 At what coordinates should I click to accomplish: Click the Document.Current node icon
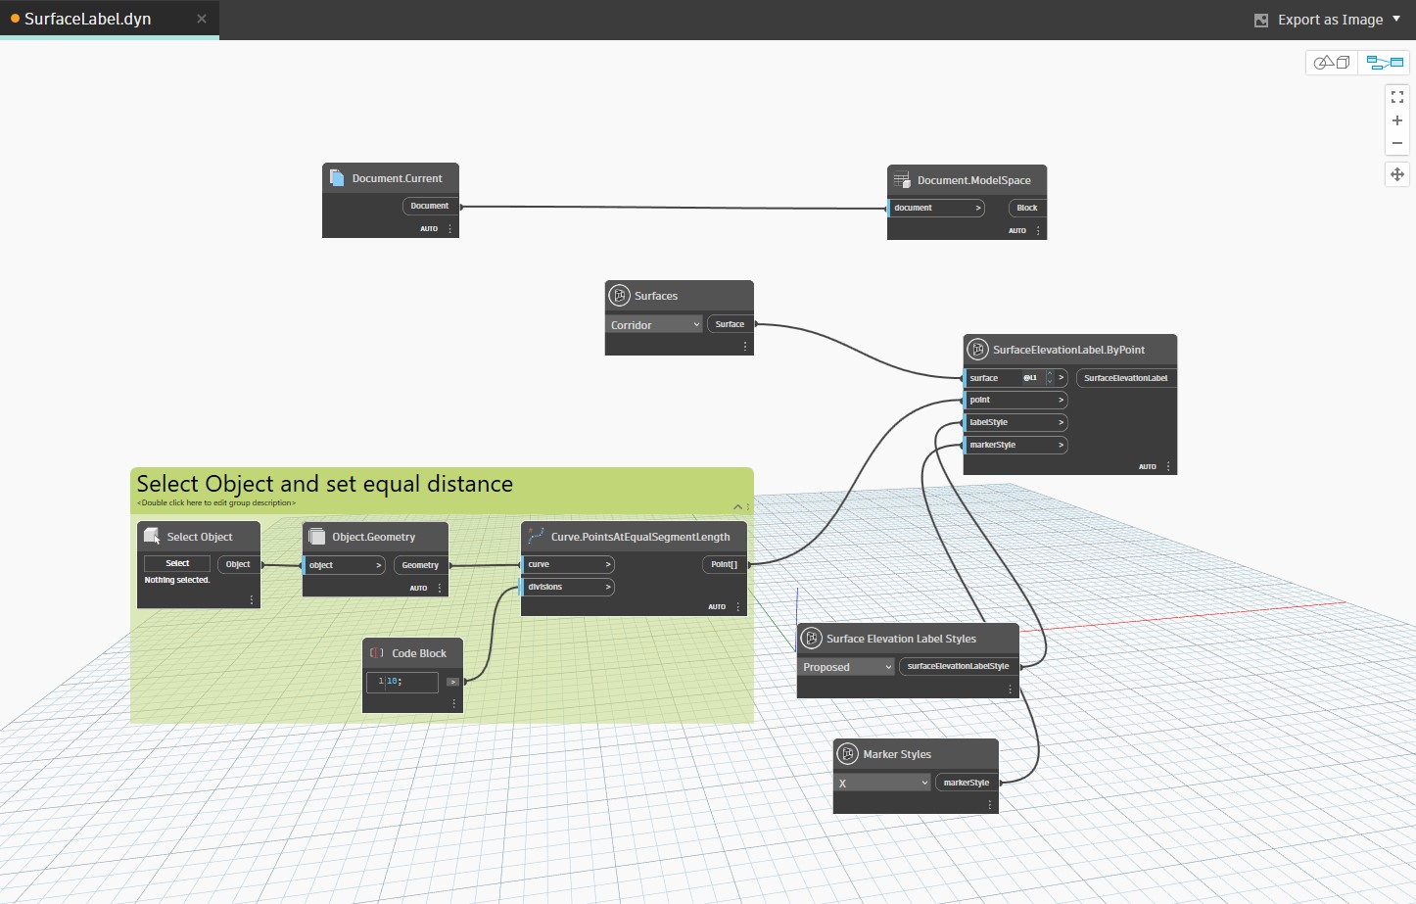pos(337,177)
